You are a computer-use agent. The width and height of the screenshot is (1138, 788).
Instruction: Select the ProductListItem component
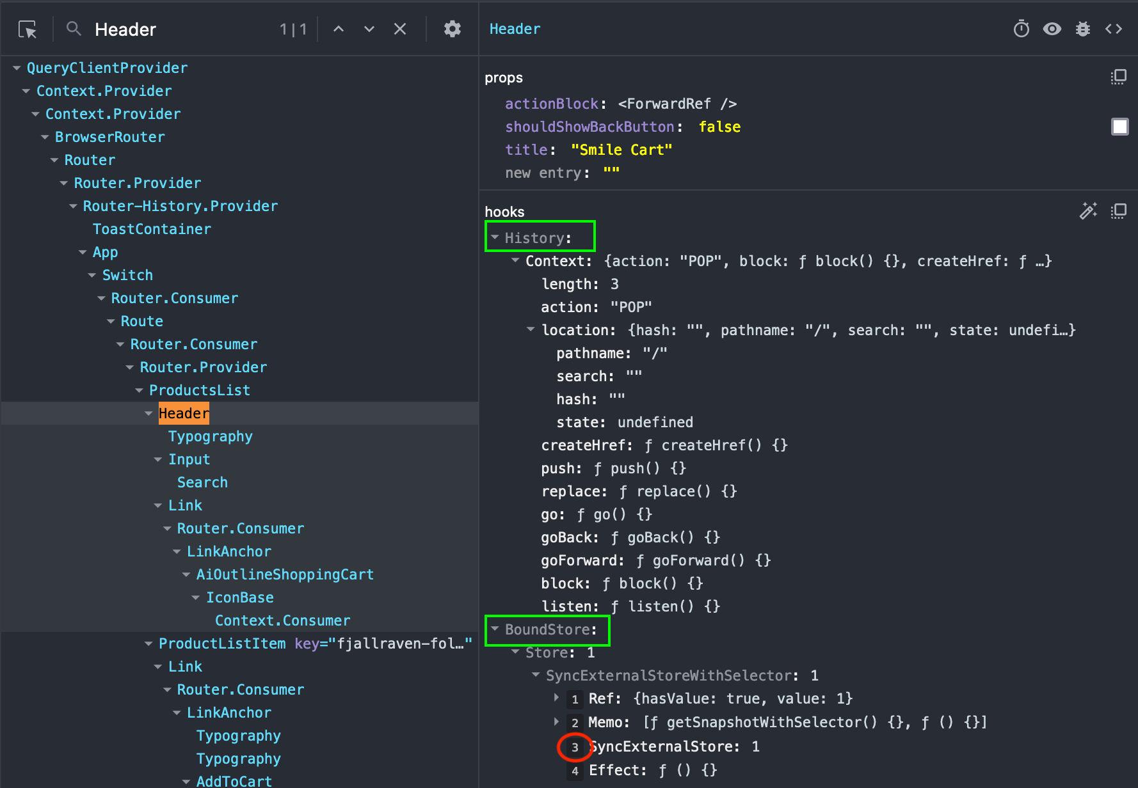point(222,643)
